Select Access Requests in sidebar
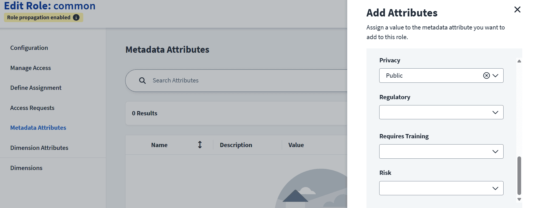This screenshot has height=208, width=535. pos(32,108)
